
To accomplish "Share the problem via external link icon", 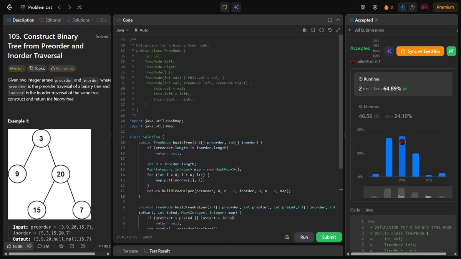I will (72, 246).
